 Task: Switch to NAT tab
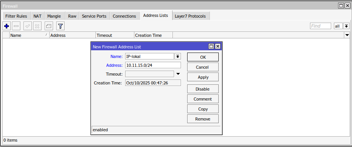pos(37,16)
